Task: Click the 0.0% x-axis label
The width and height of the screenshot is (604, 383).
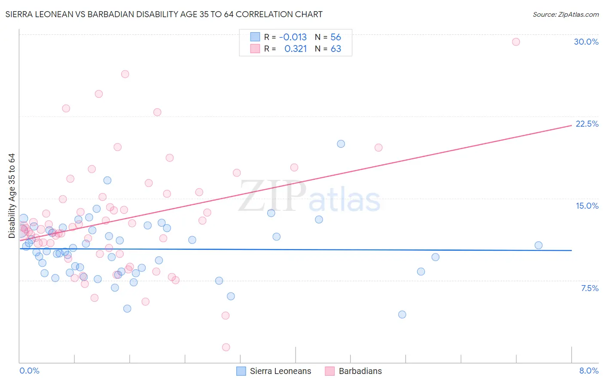Action: pyautogui.click(x=29, y=371)
